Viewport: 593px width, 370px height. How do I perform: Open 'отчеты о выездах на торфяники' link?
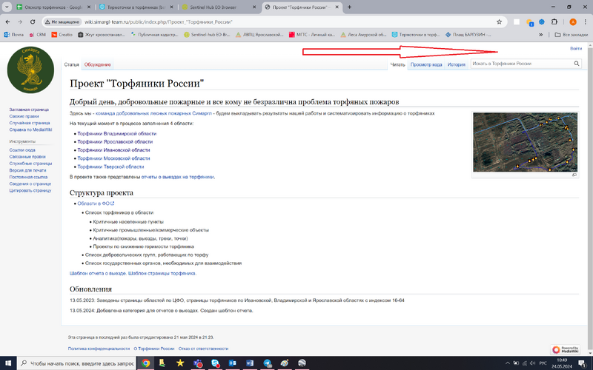tap(177, 177)
